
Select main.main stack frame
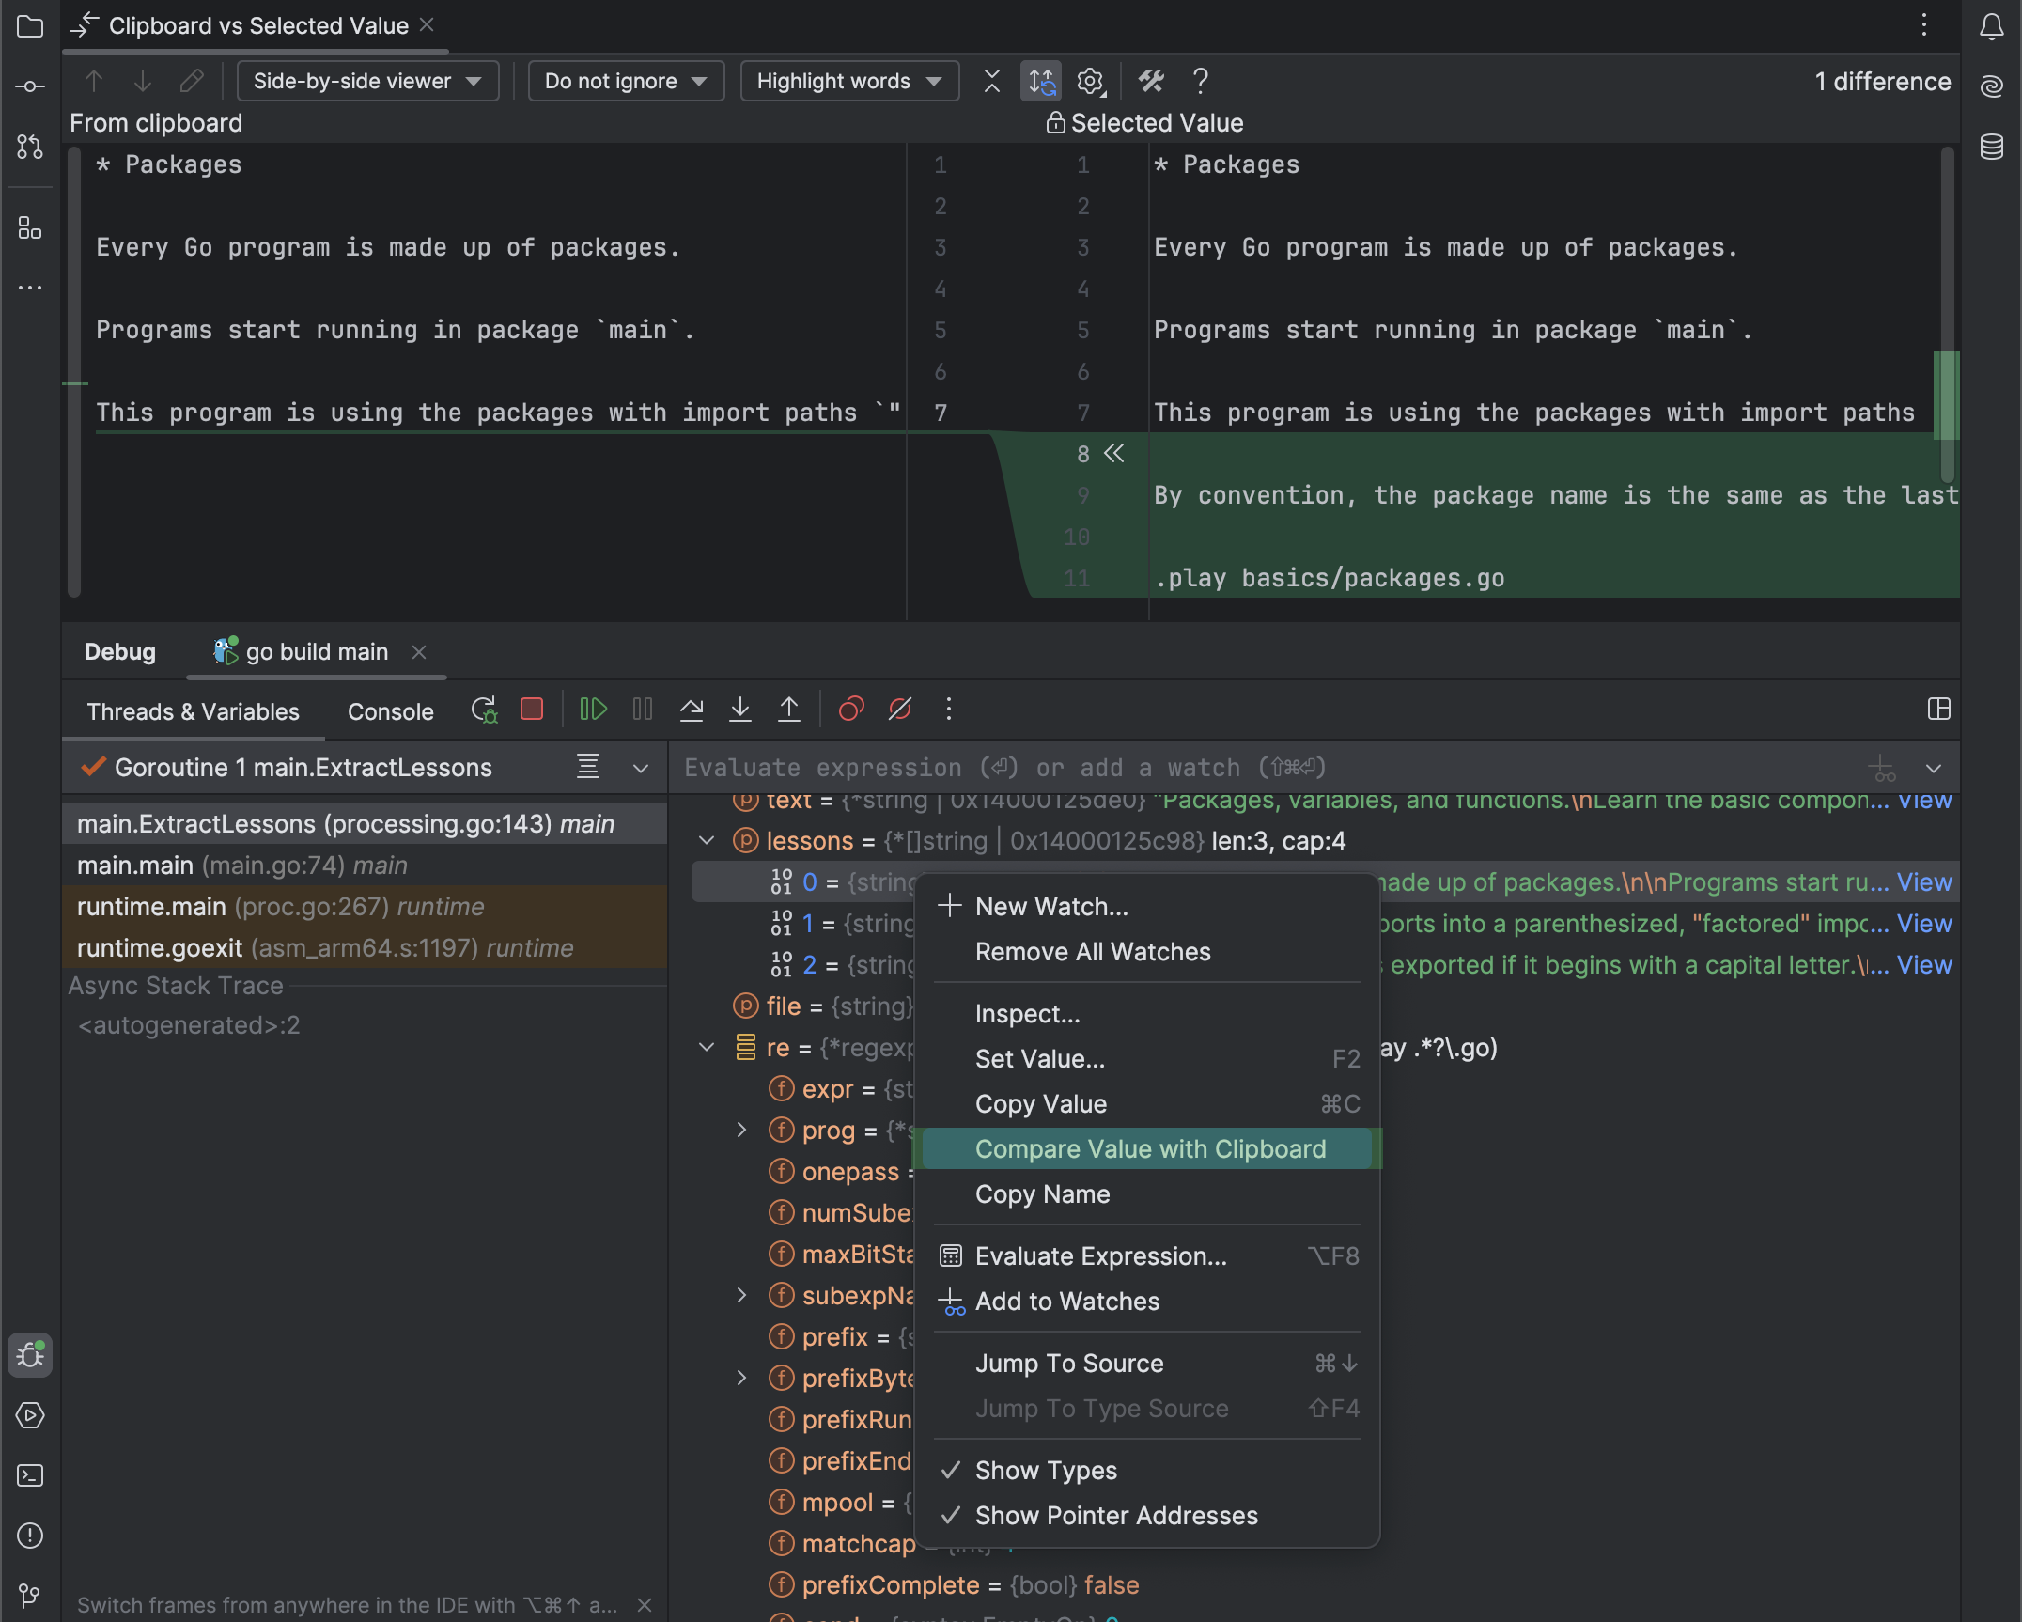coord(365,865)
